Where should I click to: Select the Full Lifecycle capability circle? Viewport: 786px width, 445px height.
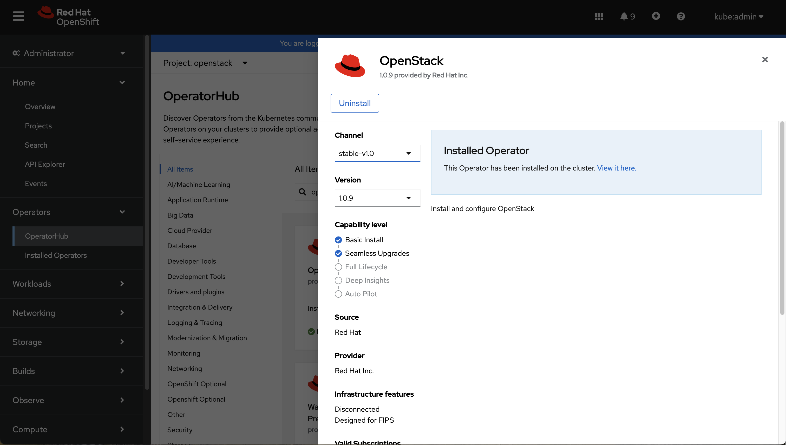coord(338,267)
